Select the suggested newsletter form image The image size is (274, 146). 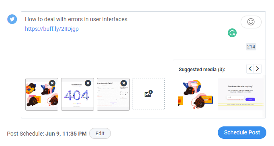click(240, 94)
